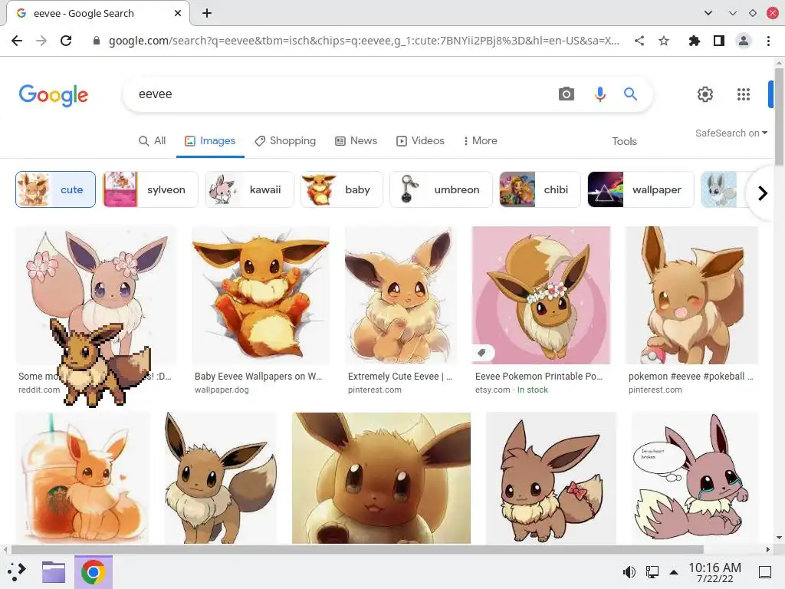Visit the wallpaper.dog source link
The image size is (785, 589).
pos(222,390)
